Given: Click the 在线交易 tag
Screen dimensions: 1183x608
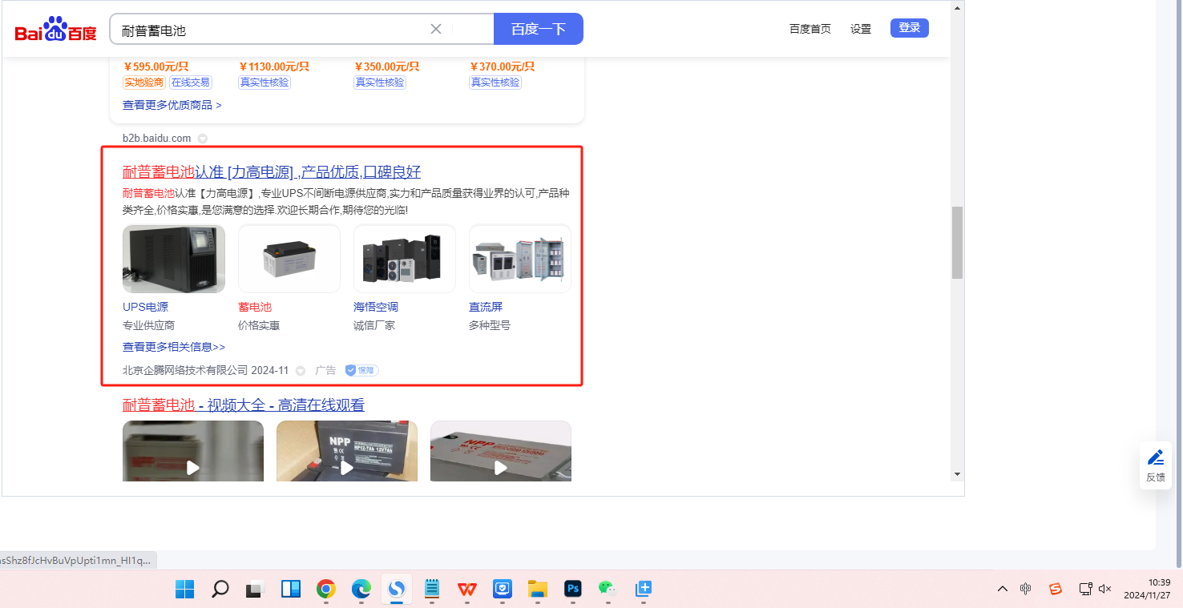Looking at the screenshot, I should (191, 83).
